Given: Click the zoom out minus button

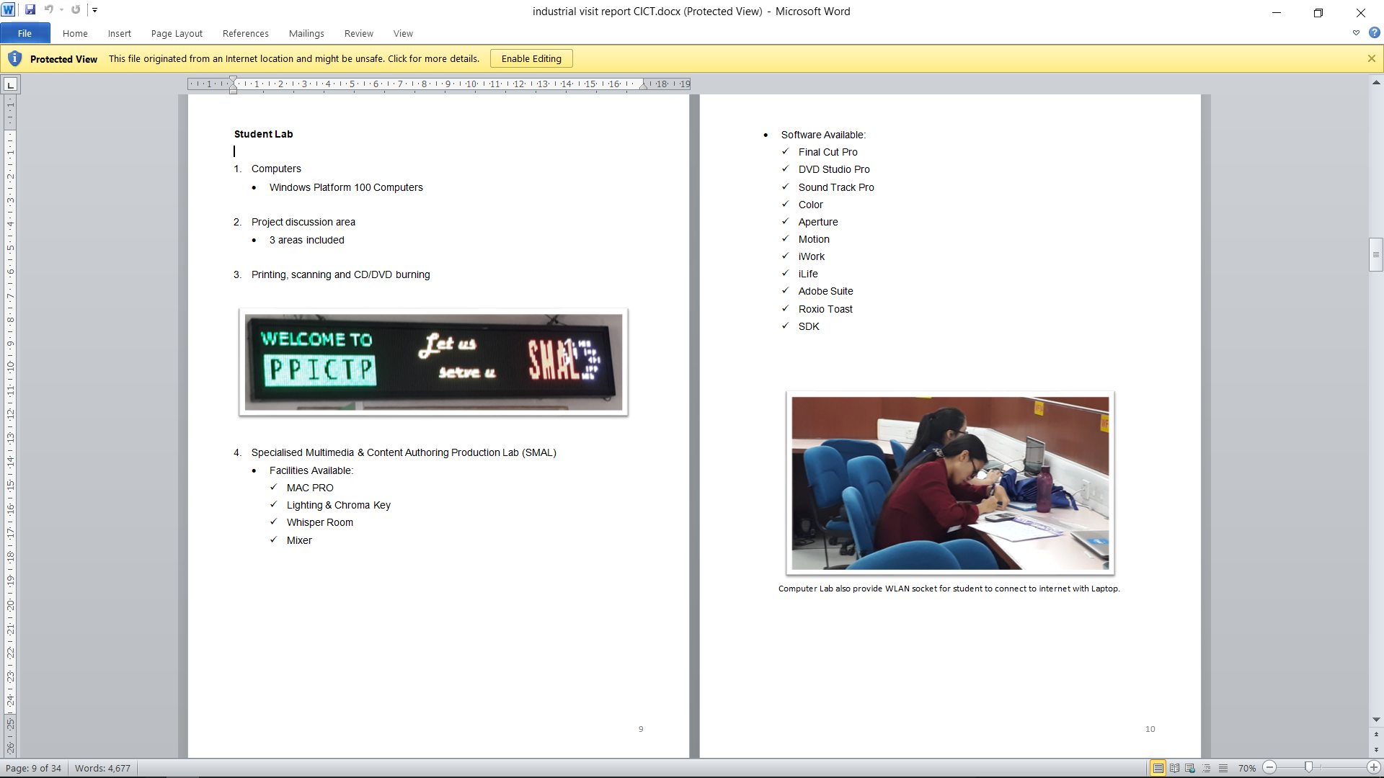Looking at the screenshot, I should click(1270, 768).
